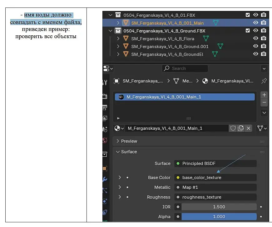Toggle the 0504_Ferganskaya_Vl_4_B_Ground.FBX exclude checkbox
This screenshot has width=272, height=227.
coord(248,31)
